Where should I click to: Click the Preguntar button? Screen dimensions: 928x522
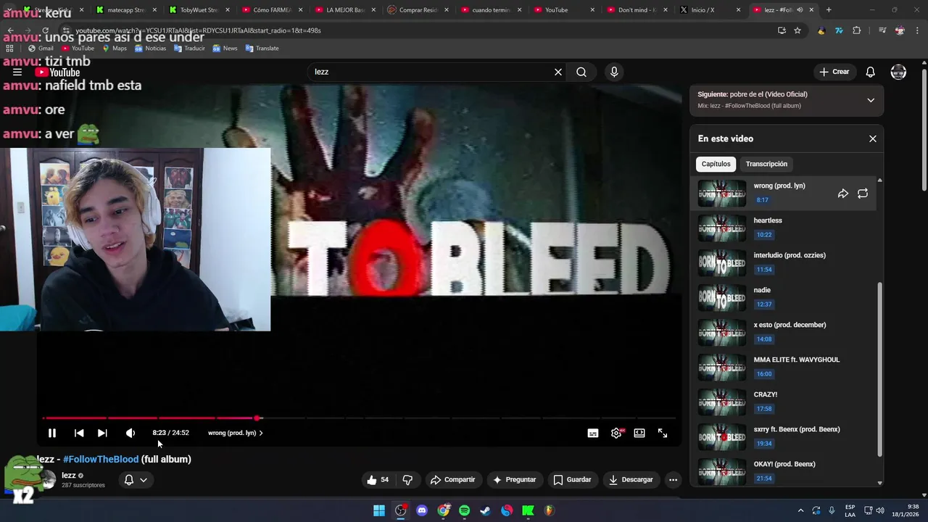(514, 480)
